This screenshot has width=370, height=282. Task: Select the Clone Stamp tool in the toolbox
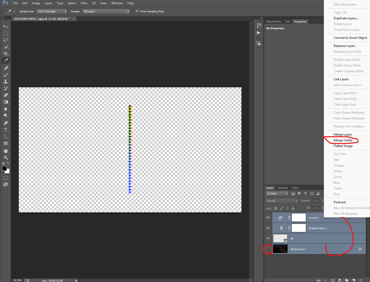click(6, 82)
